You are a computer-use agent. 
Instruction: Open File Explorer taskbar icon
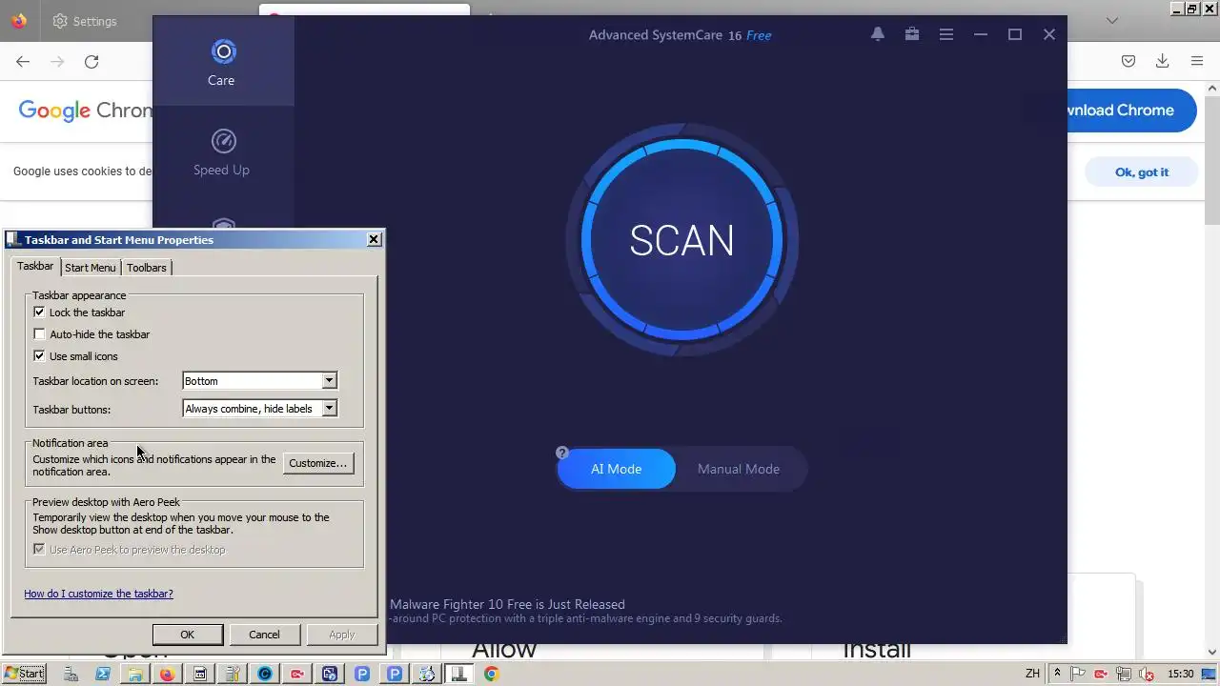135,674
